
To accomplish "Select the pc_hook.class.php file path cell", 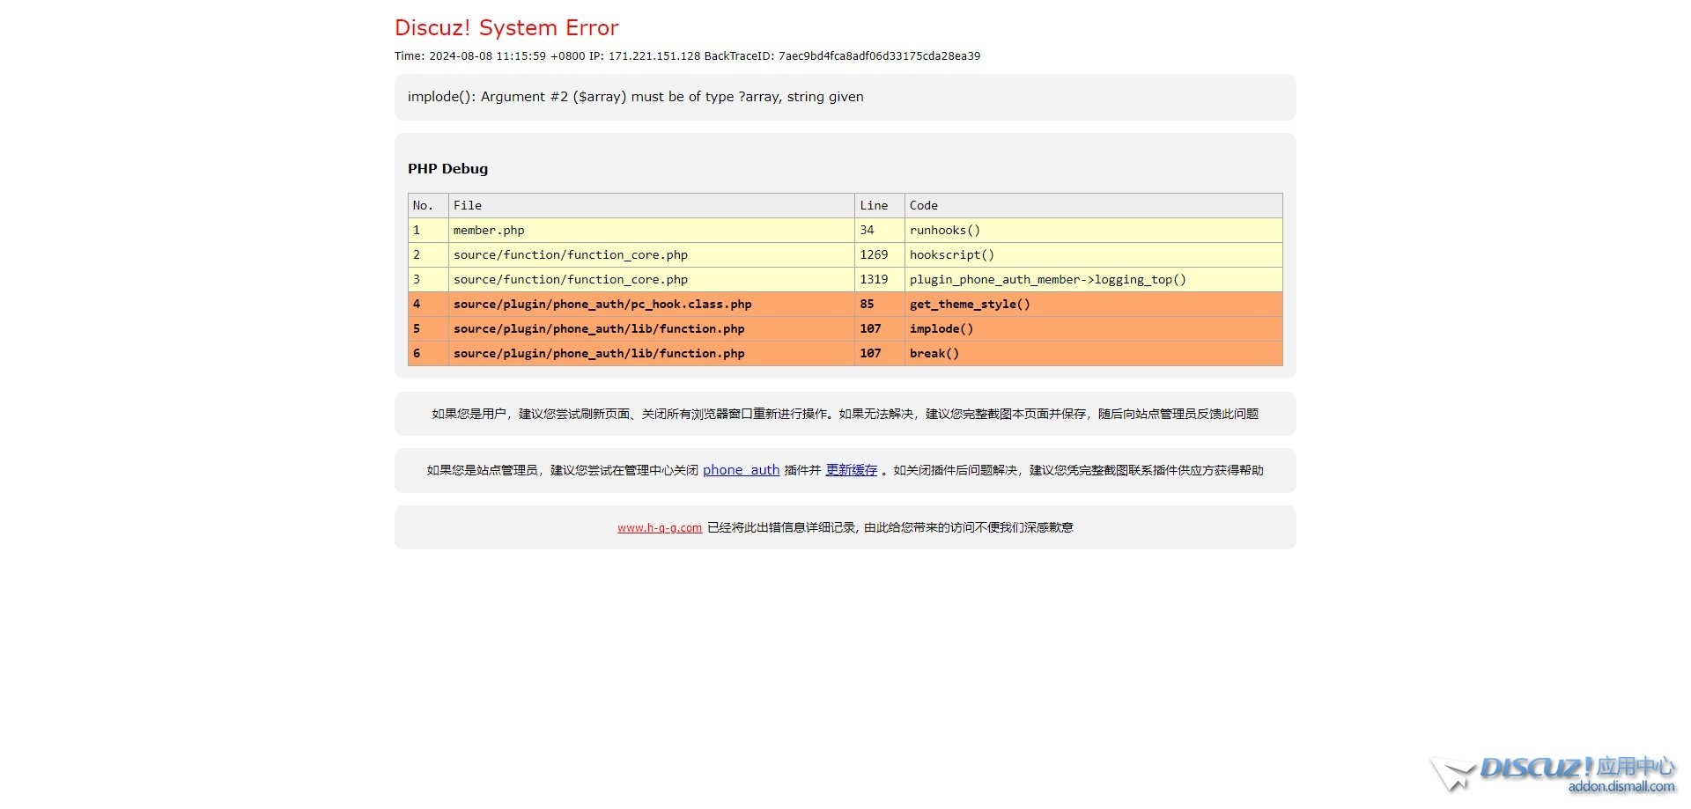I will [x=602, y=305].
